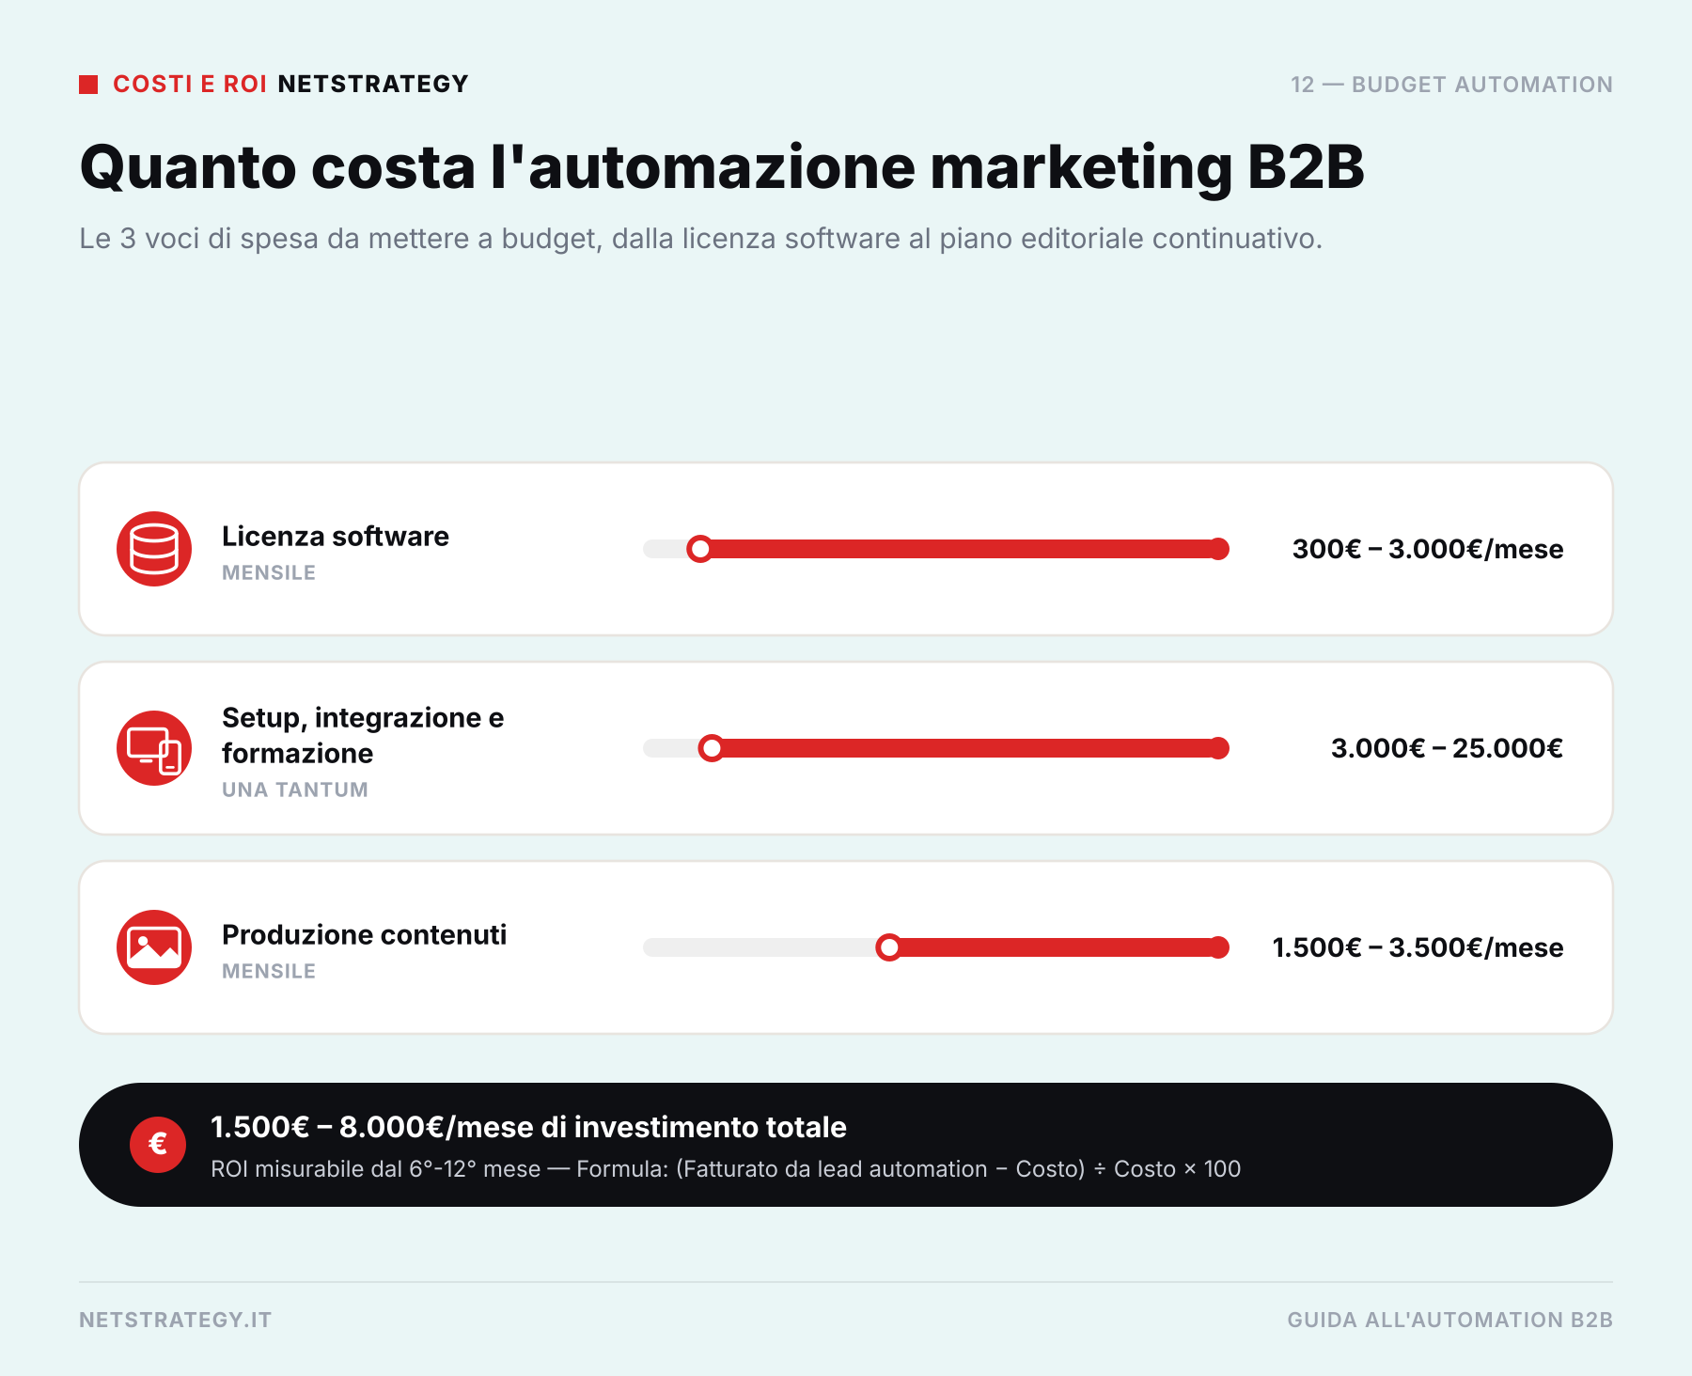
Task: Click the 'COSTI E ROI' header label
Action: tap(190, 85)
